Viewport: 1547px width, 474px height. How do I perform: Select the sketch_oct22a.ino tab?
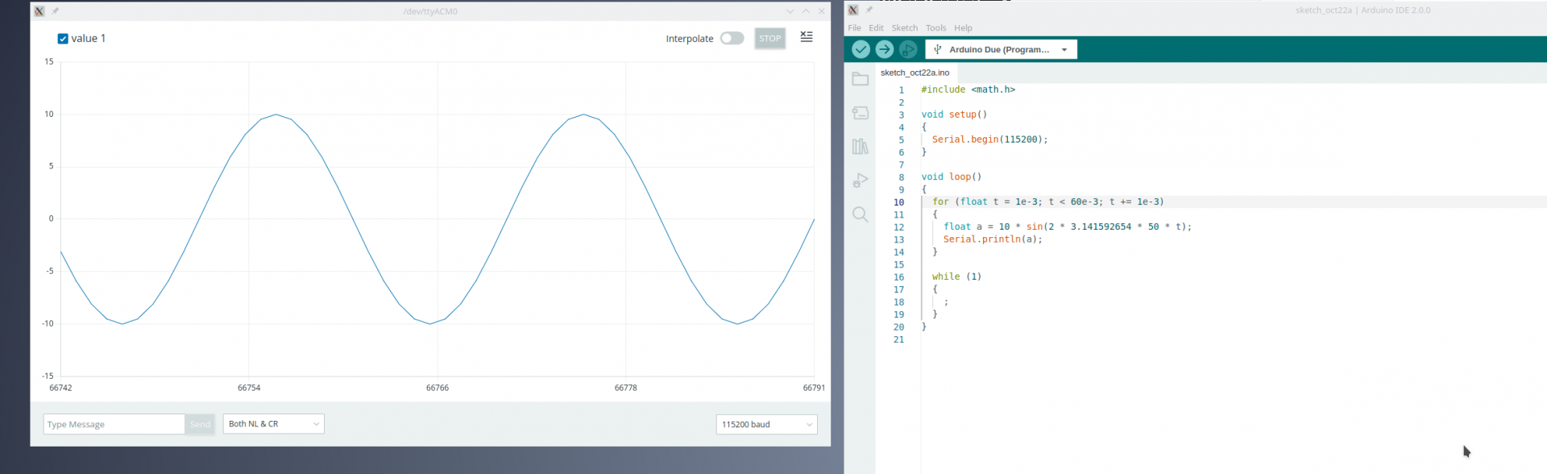(915, 73)
